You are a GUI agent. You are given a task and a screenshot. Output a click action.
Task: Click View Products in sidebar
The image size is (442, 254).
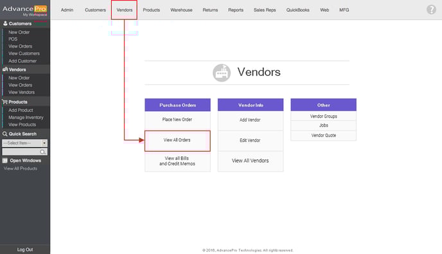click(x=22, y=125)
